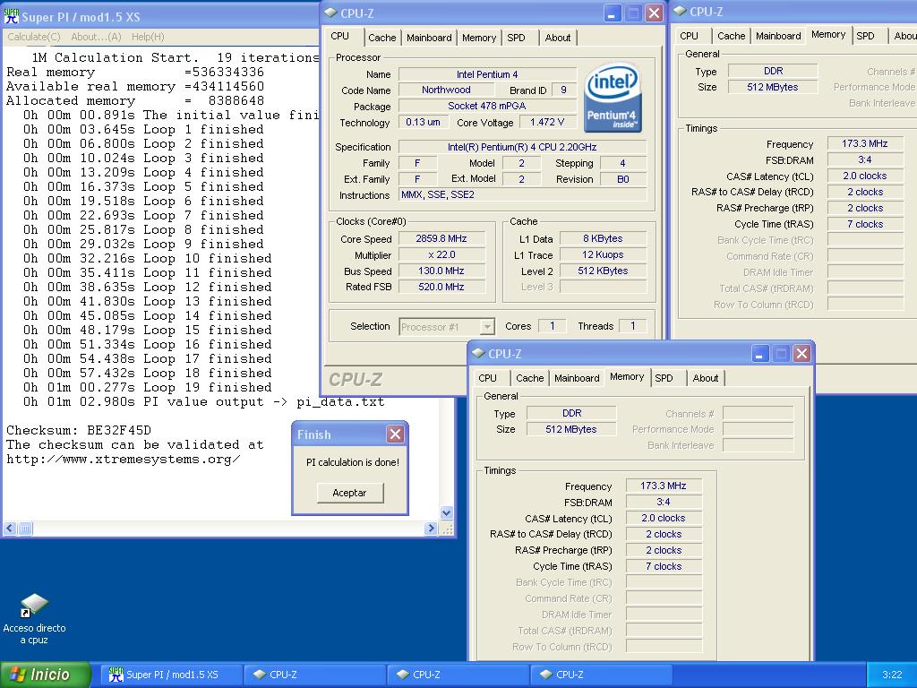
Task: Select About tab in front CPU-Z window
Action: 557,38
